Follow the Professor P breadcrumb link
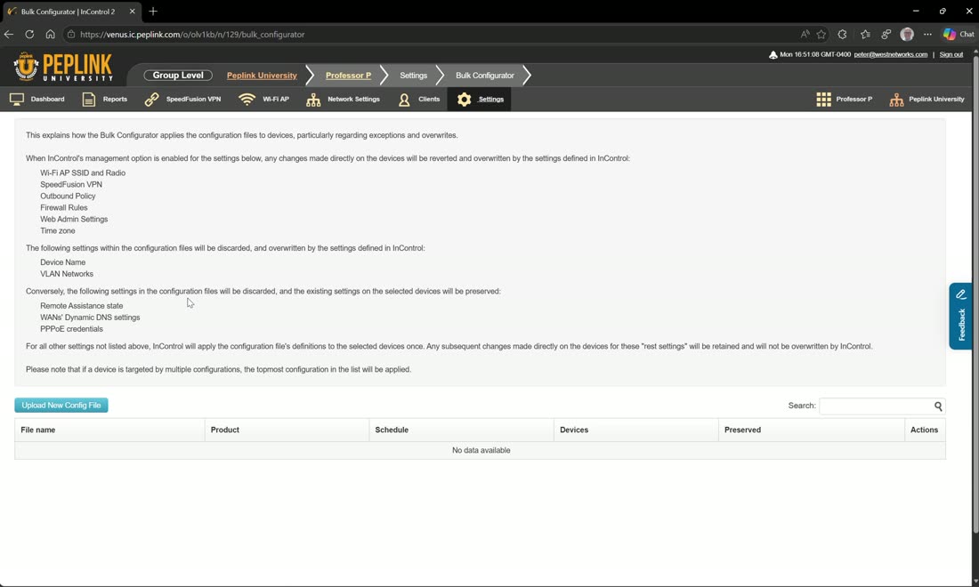The image size is (979, 587). [x=348, y=76]
